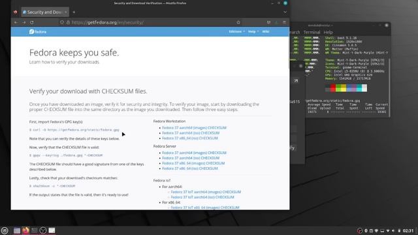Image resolution: width=418 pixels, height=235 pixels.
Task: Click the cyan color block in terminal
Action: (x=359, y=88)
